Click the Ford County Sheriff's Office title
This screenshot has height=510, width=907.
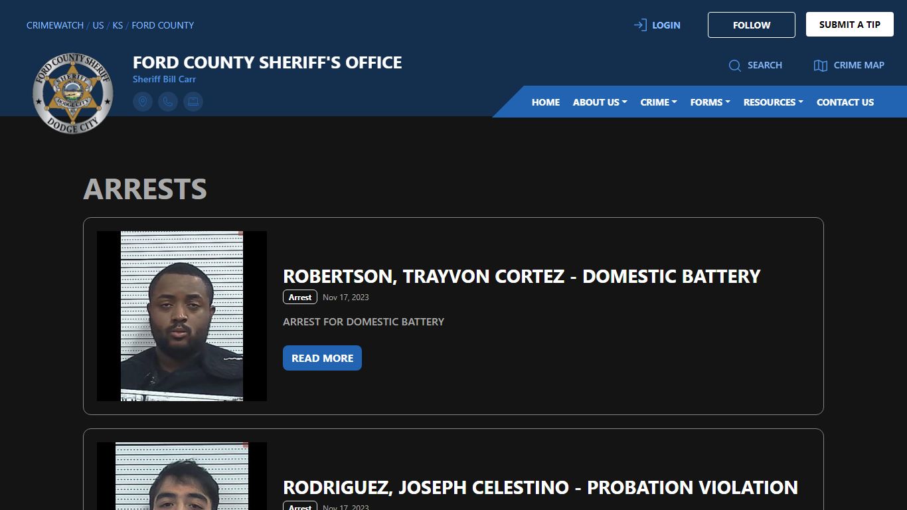click(268, 62)
